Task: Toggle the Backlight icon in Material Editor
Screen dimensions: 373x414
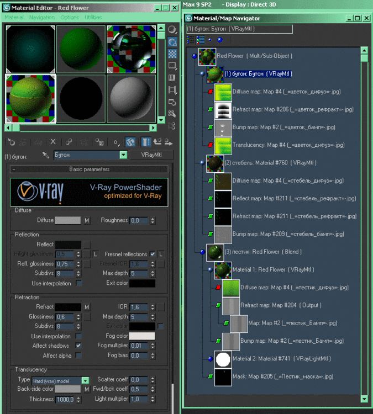Action: click(172, 42)
